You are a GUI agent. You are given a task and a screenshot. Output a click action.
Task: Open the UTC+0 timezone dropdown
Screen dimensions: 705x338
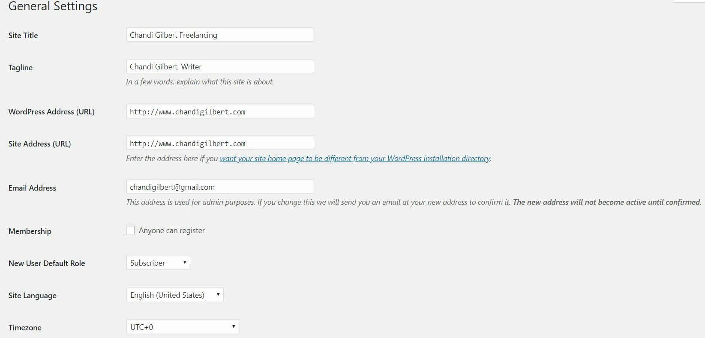183,327
